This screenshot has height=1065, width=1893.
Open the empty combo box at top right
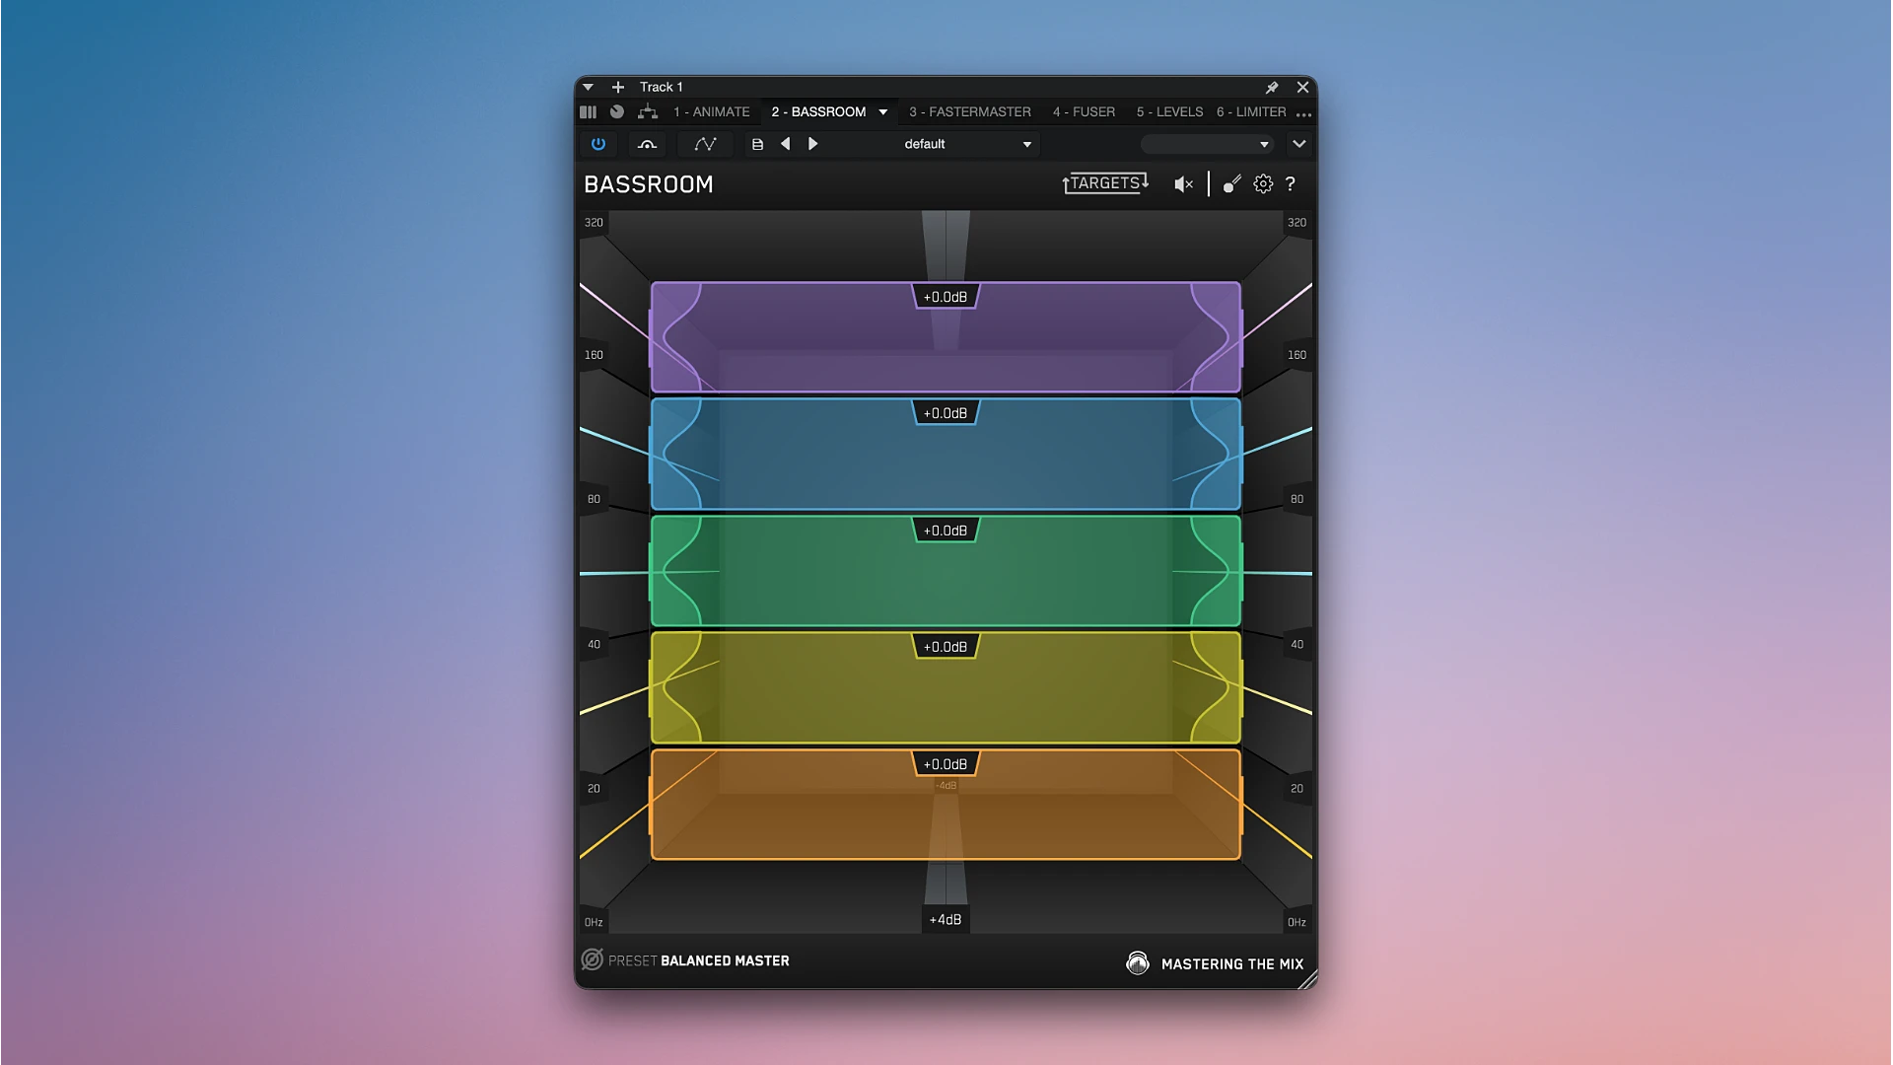(1208, 144)
